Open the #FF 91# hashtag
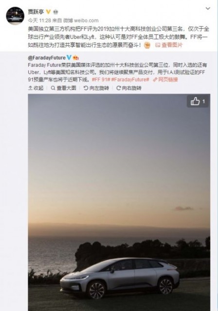218x311 pixels. [x=101, y=80]
